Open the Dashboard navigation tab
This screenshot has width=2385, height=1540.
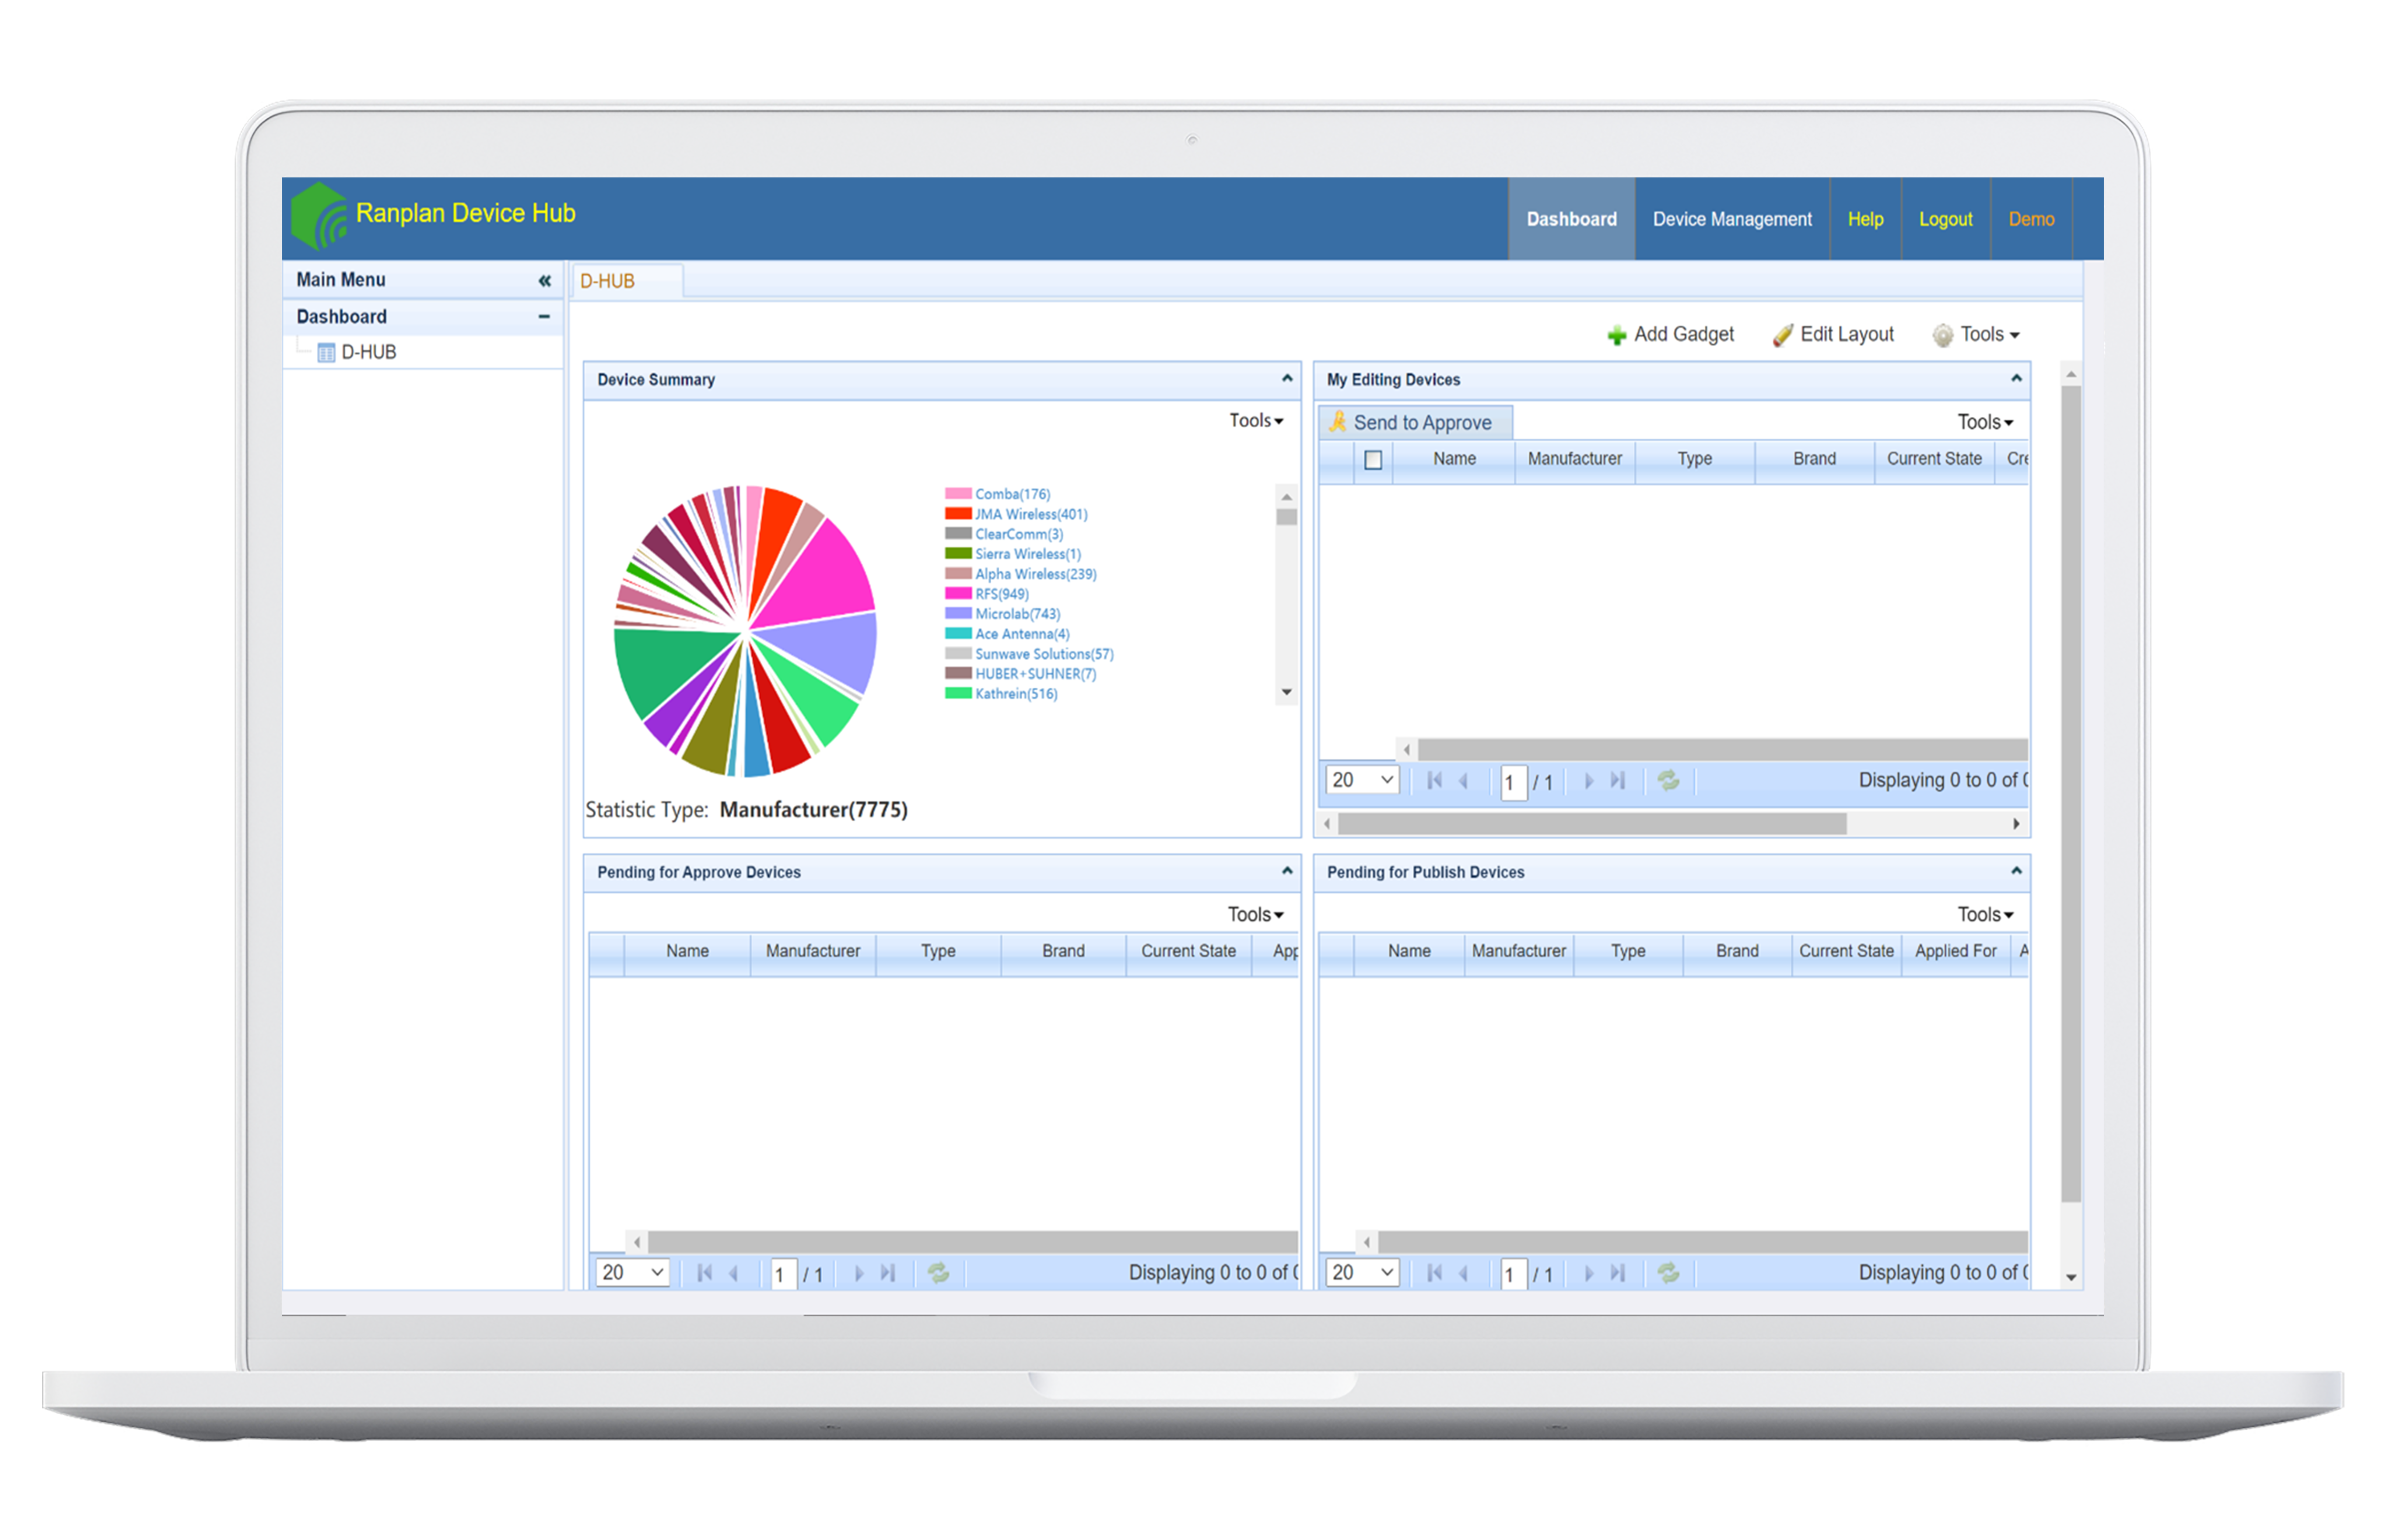pyautogui.click(x=1571, y=219)
